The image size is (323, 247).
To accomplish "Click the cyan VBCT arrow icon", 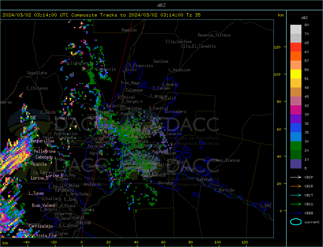I will pyautogui.click(x=296, y=195).
